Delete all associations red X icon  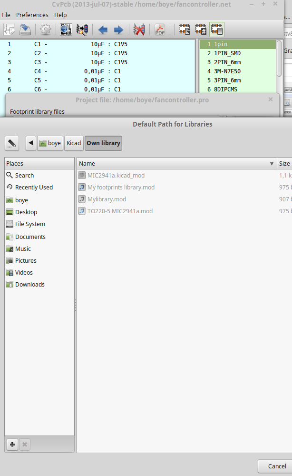click(139, 30)
